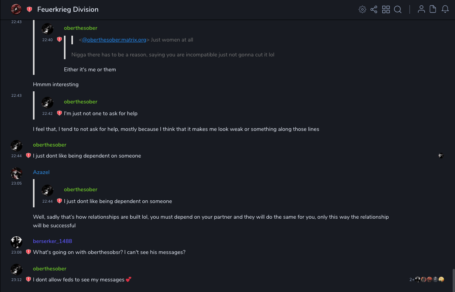The width and height of the screenshot is (455, 292).
Task: Click the Azazel username
Action: pos(41,172)
